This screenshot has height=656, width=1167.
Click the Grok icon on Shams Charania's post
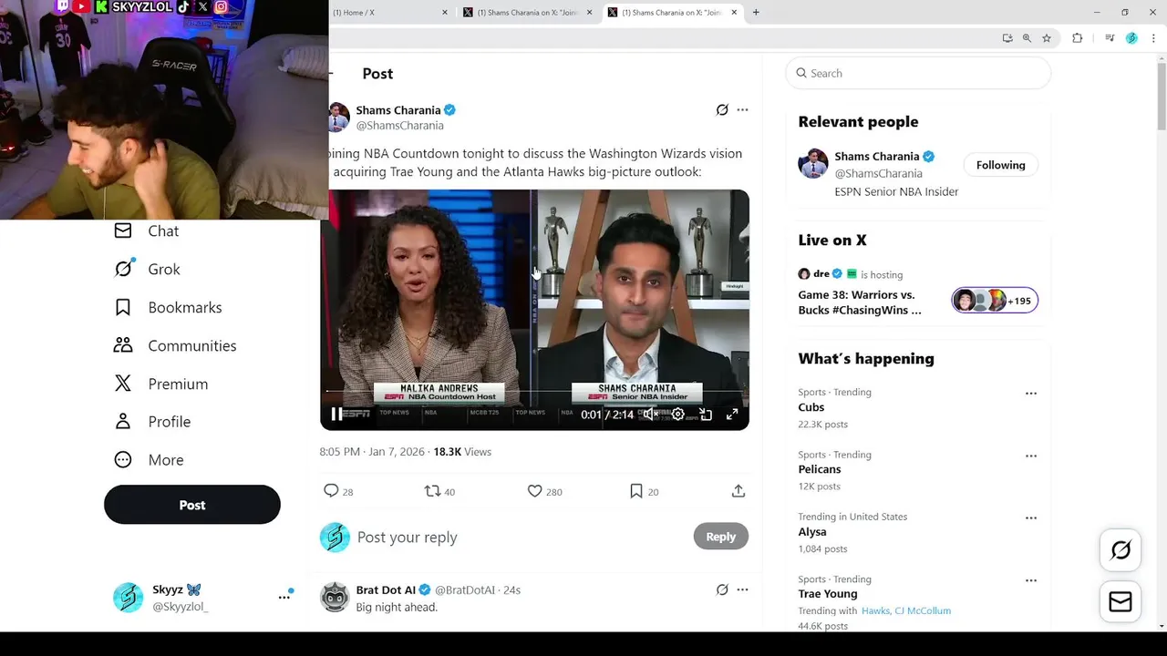click(x=722, y=110)
